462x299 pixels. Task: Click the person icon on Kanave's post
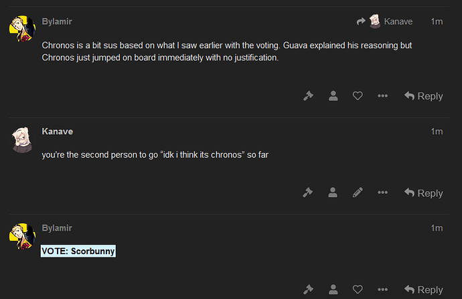tap(333, 192)
